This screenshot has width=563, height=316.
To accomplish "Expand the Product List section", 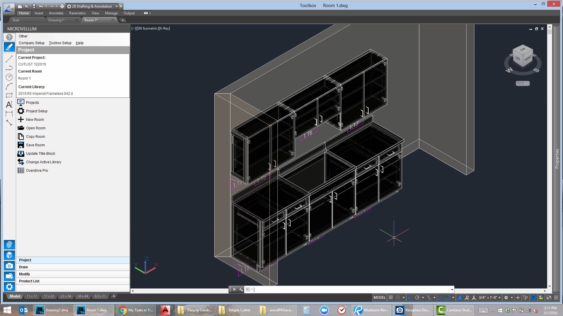I will coord(29,281).
